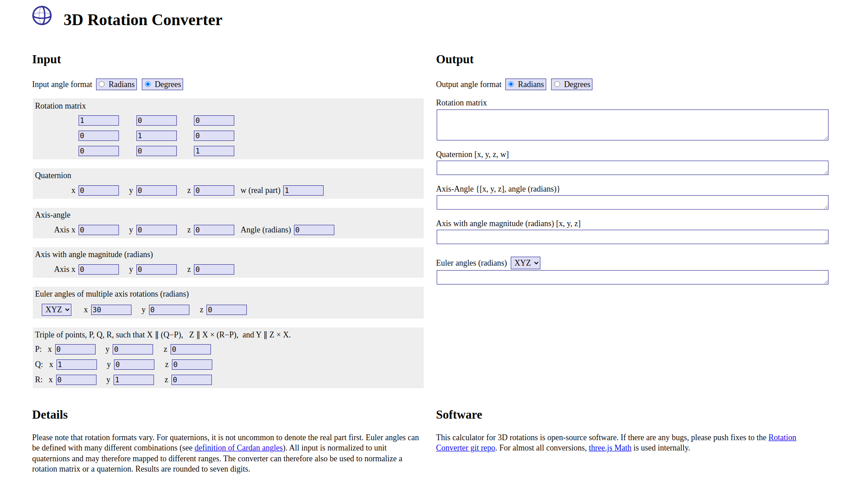
Task: Click rotation matrix row 1 column 2 field
Action: (x=157, y=121)
